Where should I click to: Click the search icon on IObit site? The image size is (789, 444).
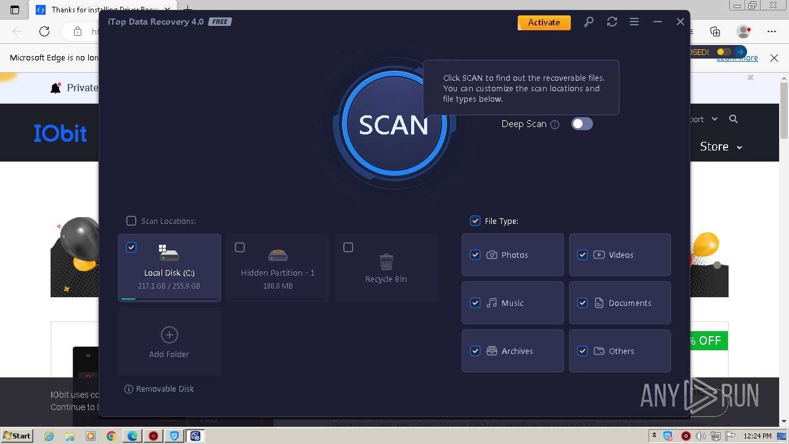point(734,119)
